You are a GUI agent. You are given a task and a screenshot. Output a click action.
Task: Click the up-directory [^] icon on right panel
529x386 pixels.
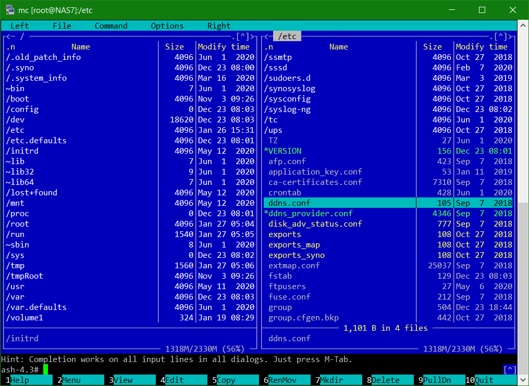click(500, 36)
